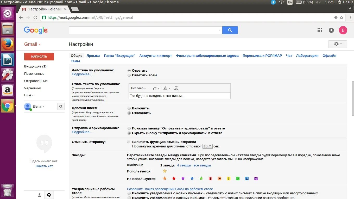Click the все звезды preset link
Screen dimensions: 354x199
coord(202,165)
